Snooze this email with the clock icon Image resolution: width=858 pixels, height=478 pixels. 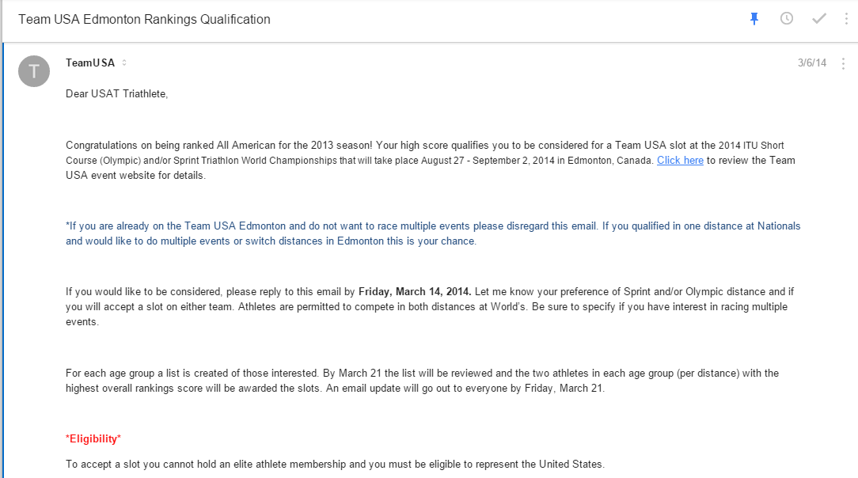(x=787, y=19)
